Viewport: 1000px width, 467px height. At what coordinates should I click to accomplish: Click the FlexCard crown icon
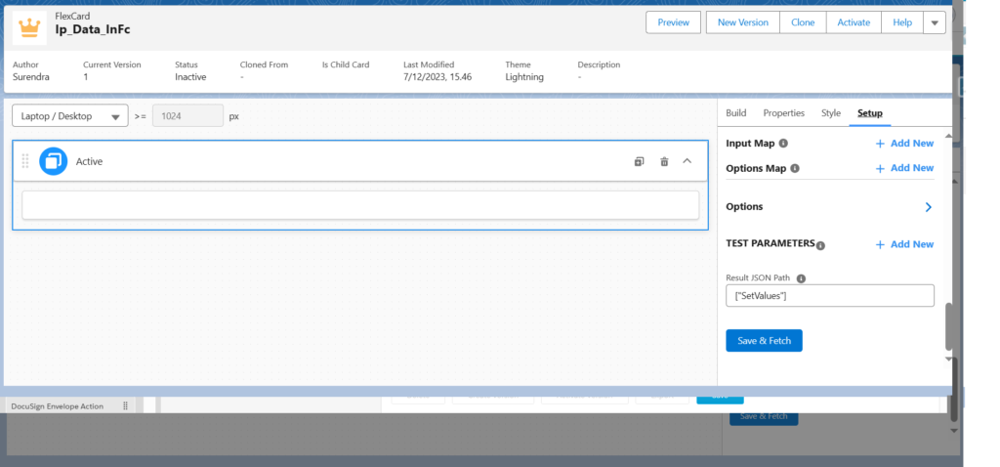[29, 27]
